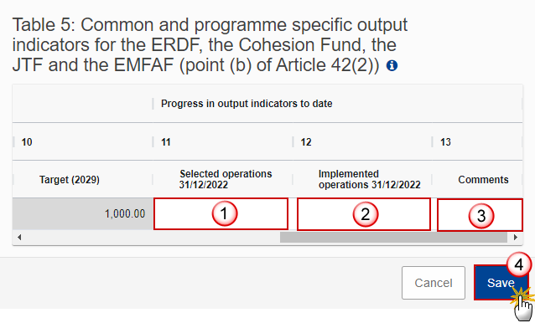
Task: Focus the Comments input field
Action: click(480, 215)
